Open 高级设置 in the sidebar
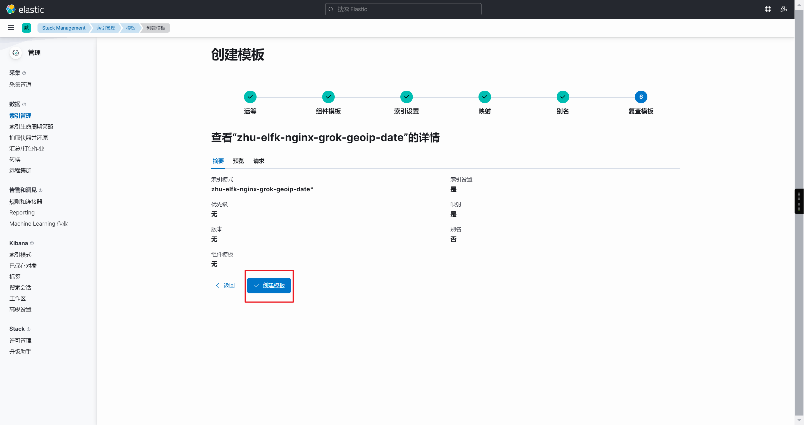This screenshot has height=425, width=804. tap(20, 310)
